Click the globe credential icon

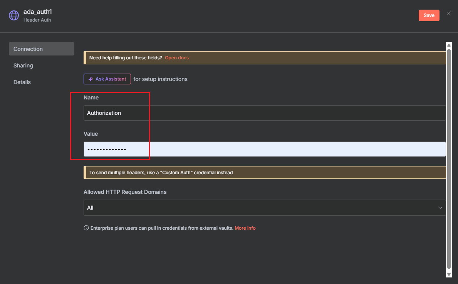pos(14,15)
